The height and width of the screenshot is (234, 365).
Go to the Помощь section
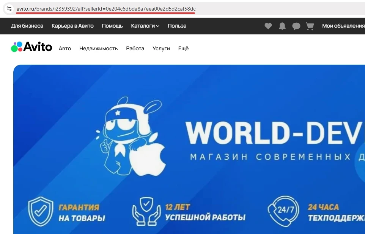112,26
